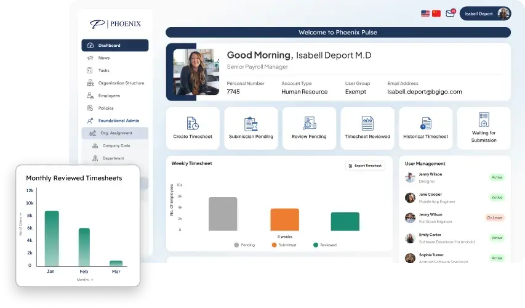Click the green Reviewed bar
This screenshot has height=308, width=525.
point(345,222)
